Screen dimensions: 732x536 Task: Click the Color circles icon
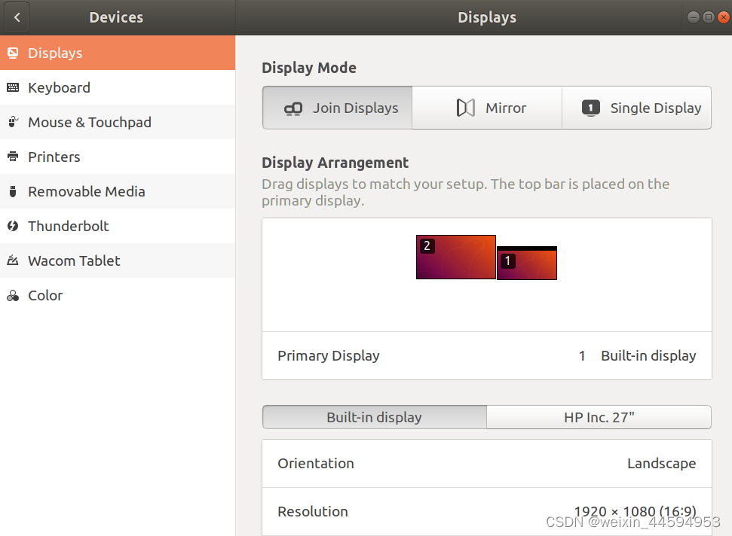(x=13, y=296)
